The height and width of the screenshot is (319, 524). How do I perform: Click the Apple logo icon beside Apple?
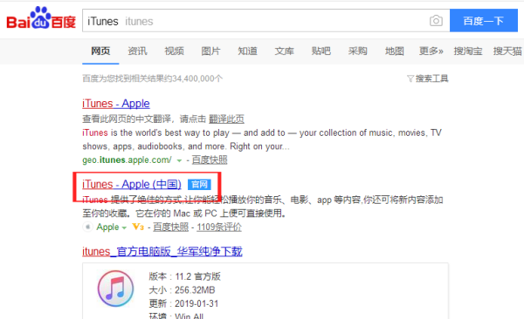pyautogui.click(x=87, y=227)
